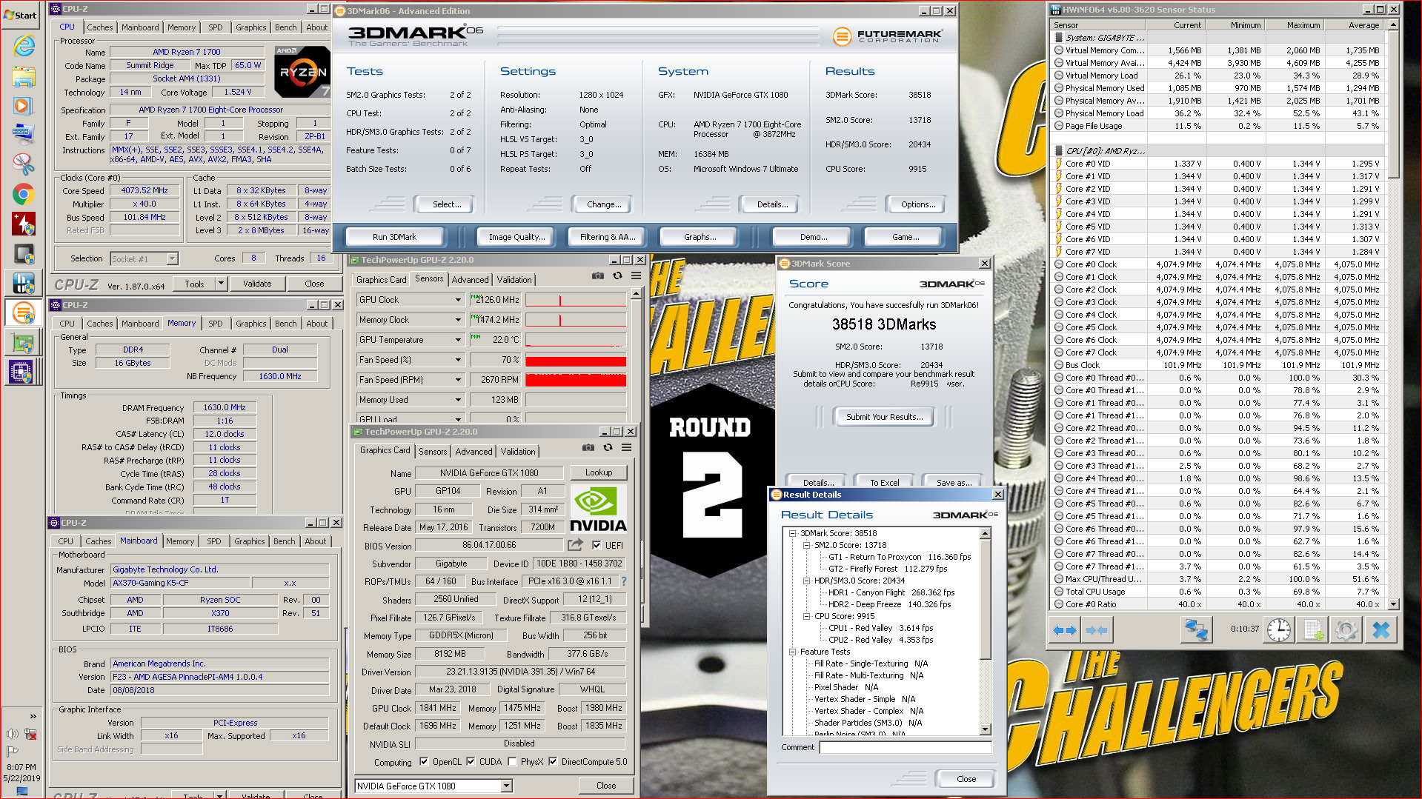Click Run 3DMark button
The width and height of the screenshot is (1422, 799).
tap(394, 237)
